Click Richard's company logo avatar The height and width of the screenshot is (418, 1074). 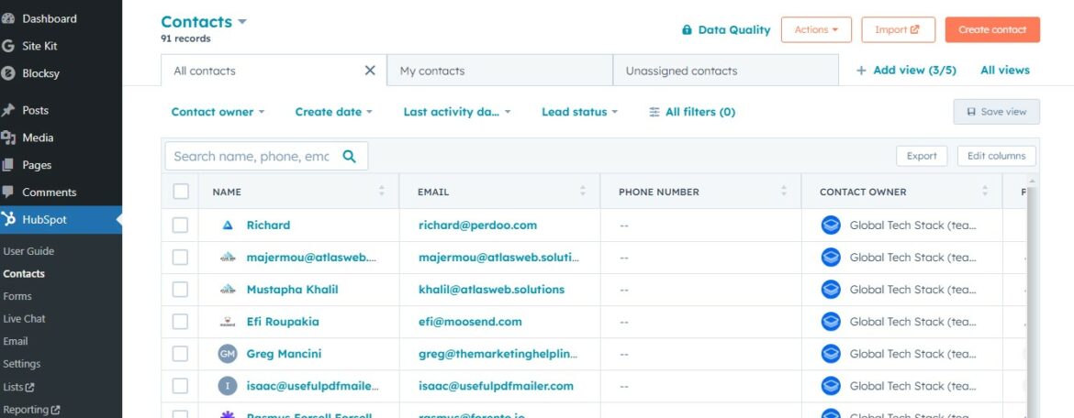[x=228, y=225]
